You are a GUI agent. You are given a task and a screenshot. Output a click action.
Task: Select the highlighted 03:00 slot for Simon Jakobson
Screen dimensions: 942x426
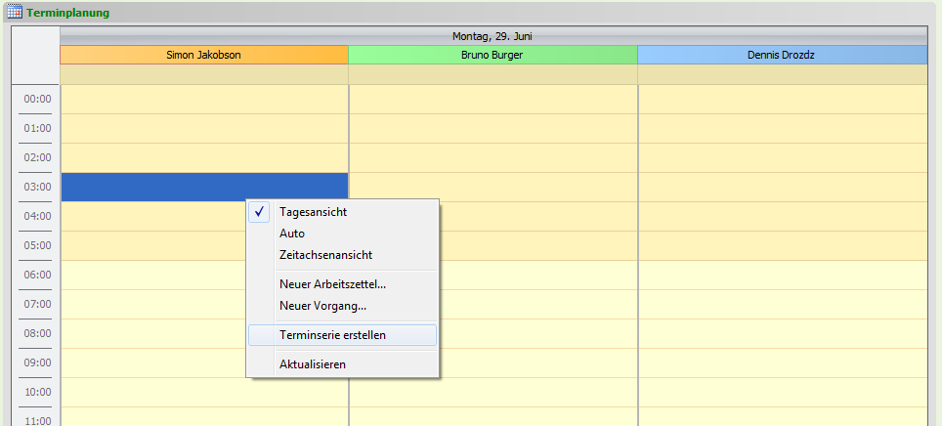205,187
